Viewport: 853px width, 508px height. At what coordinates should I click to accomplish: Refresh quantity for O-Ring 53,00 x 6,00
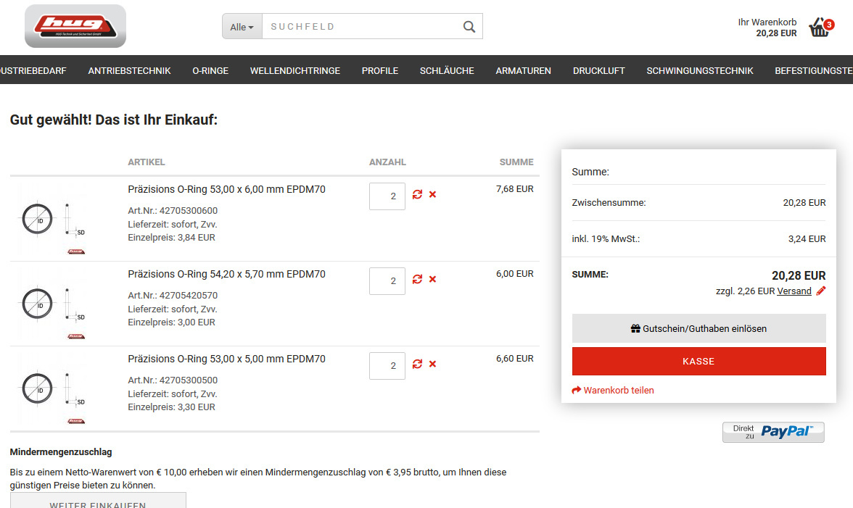417,194
